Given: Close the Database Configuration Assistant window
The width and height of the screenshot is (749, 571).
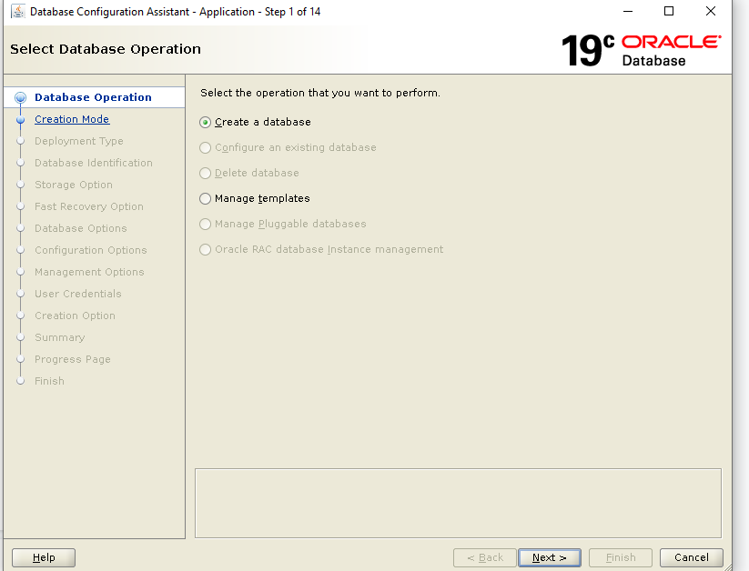Looking at the screenshot, I should click(711, 11).
